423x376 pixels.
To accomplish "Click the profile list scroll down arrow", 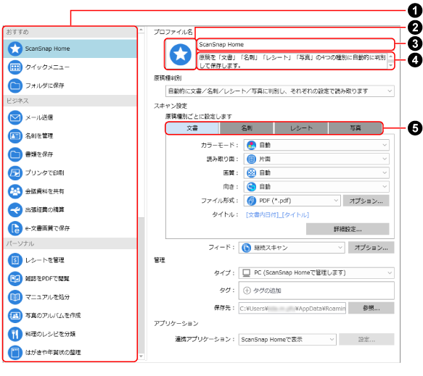I will (141, 356).
